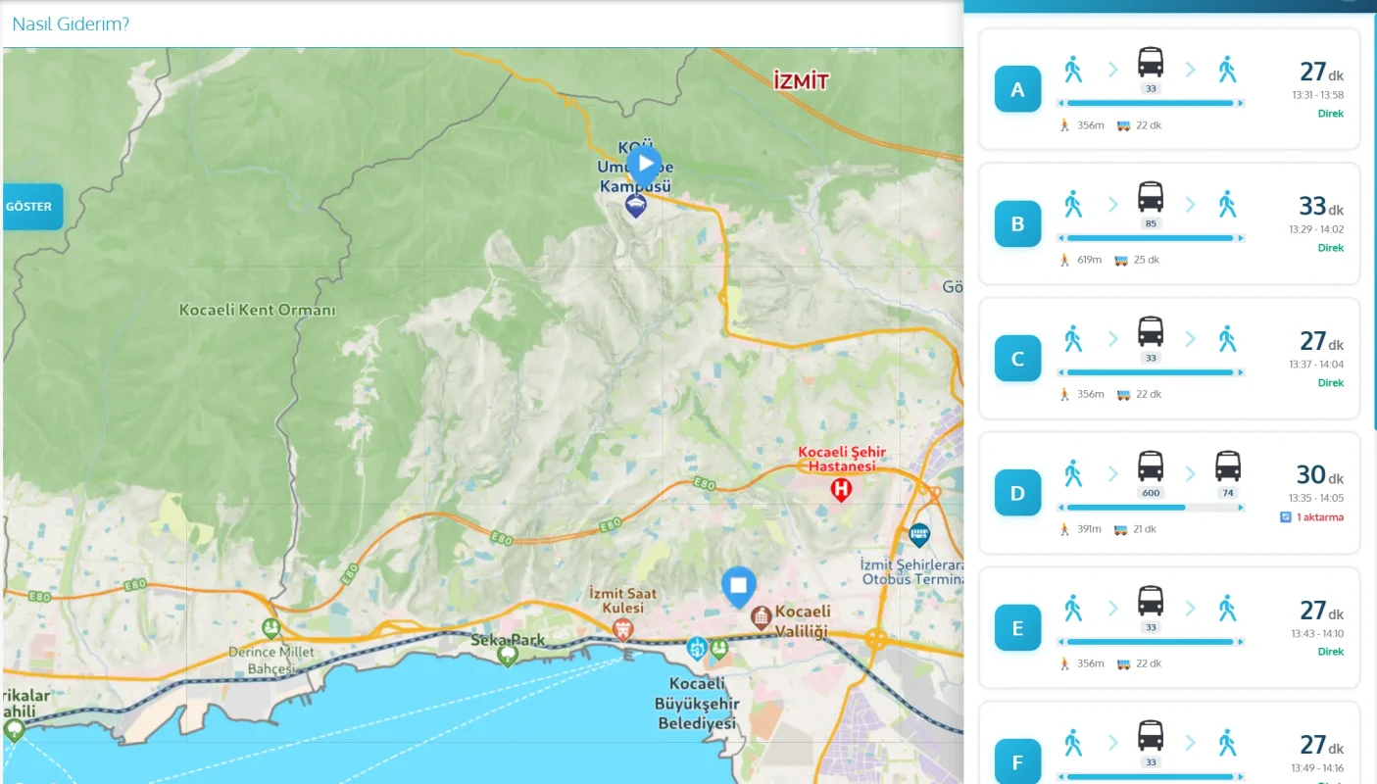The height and width of the screenshot is (784, 1377).
Task: Click the Seka Park green marker
Action: click(507, 656)
